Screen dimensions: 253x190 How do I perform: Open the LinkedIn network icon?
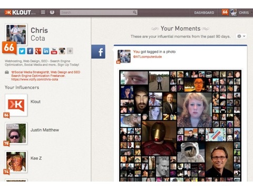click(x=46, y=51)
